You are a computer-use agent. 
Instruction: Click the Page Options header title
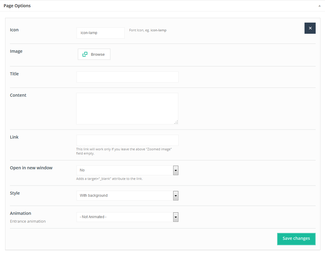tap(17, 6)
